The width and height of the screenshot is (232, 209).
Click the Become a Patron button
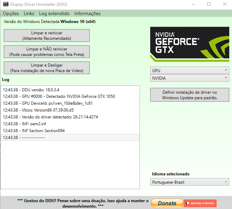pyautogui.click(x=200, y=203)
